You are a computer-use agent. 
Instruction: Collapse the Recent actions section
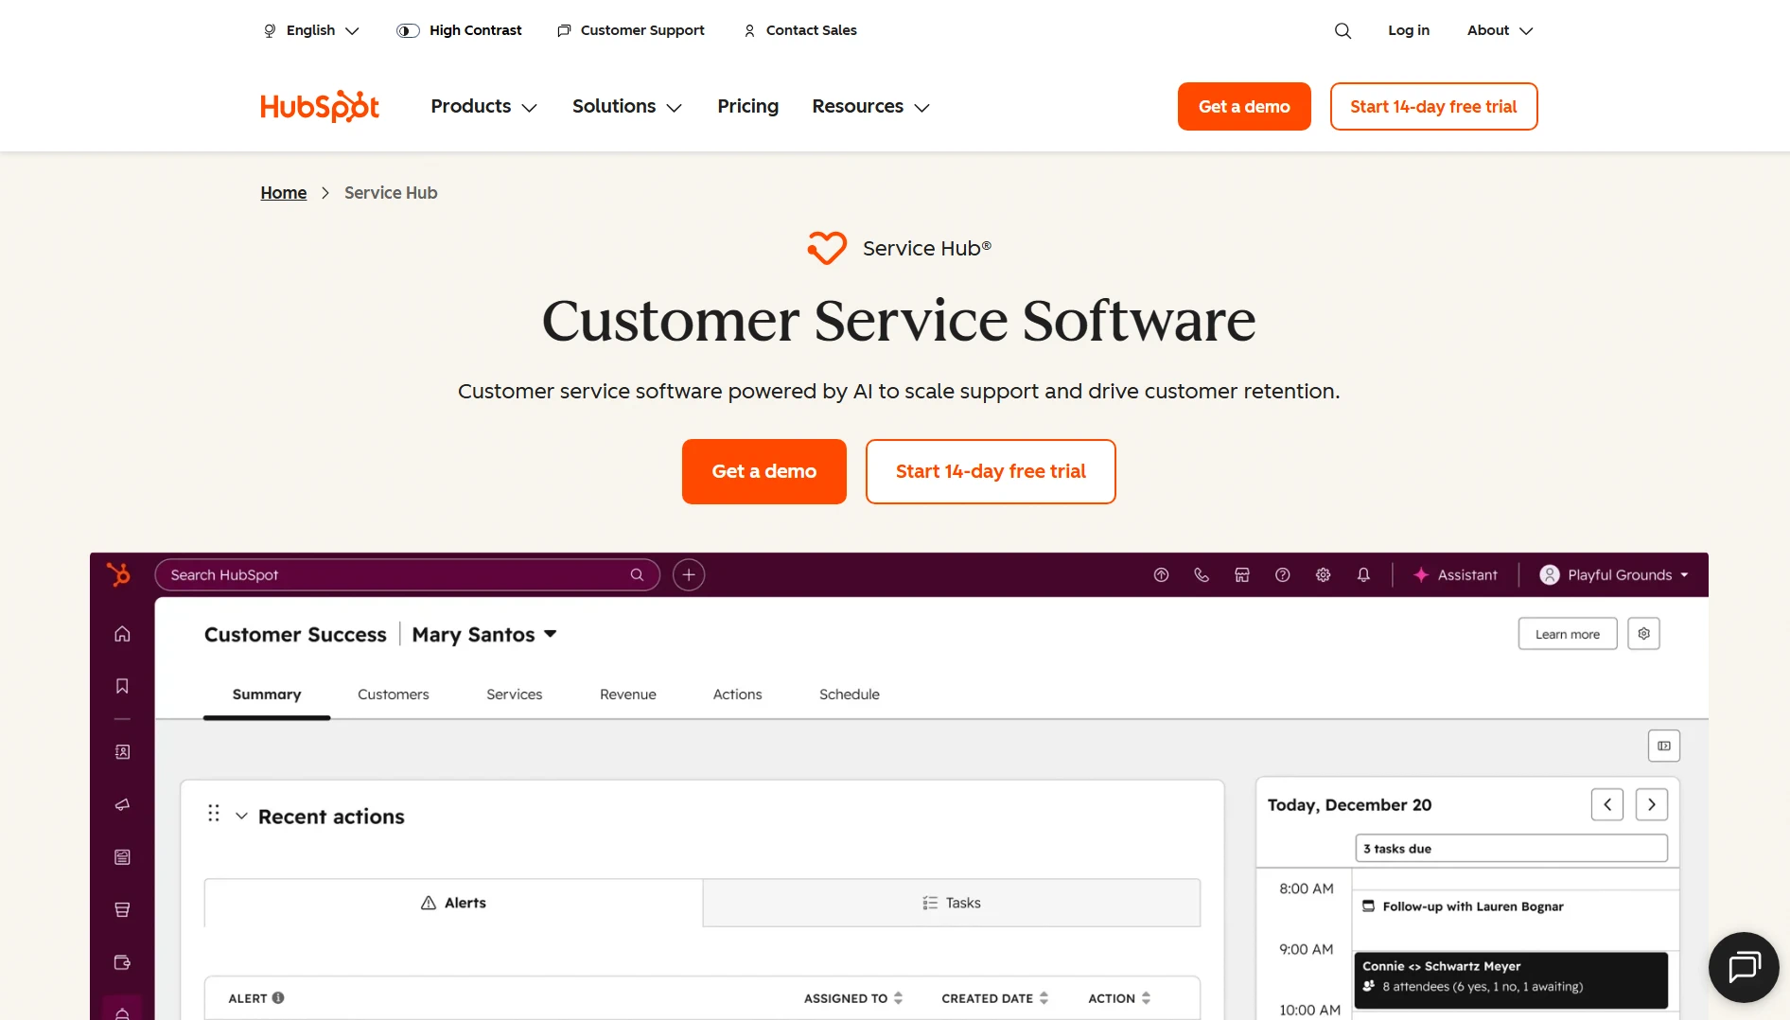(x=242, y=816)
